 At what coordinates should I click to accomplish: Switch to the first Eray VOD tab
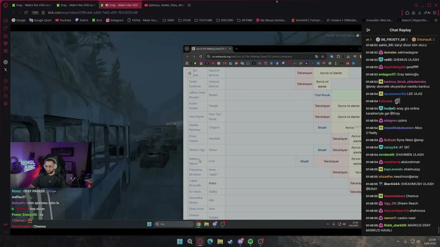click(x=32, y=5)
